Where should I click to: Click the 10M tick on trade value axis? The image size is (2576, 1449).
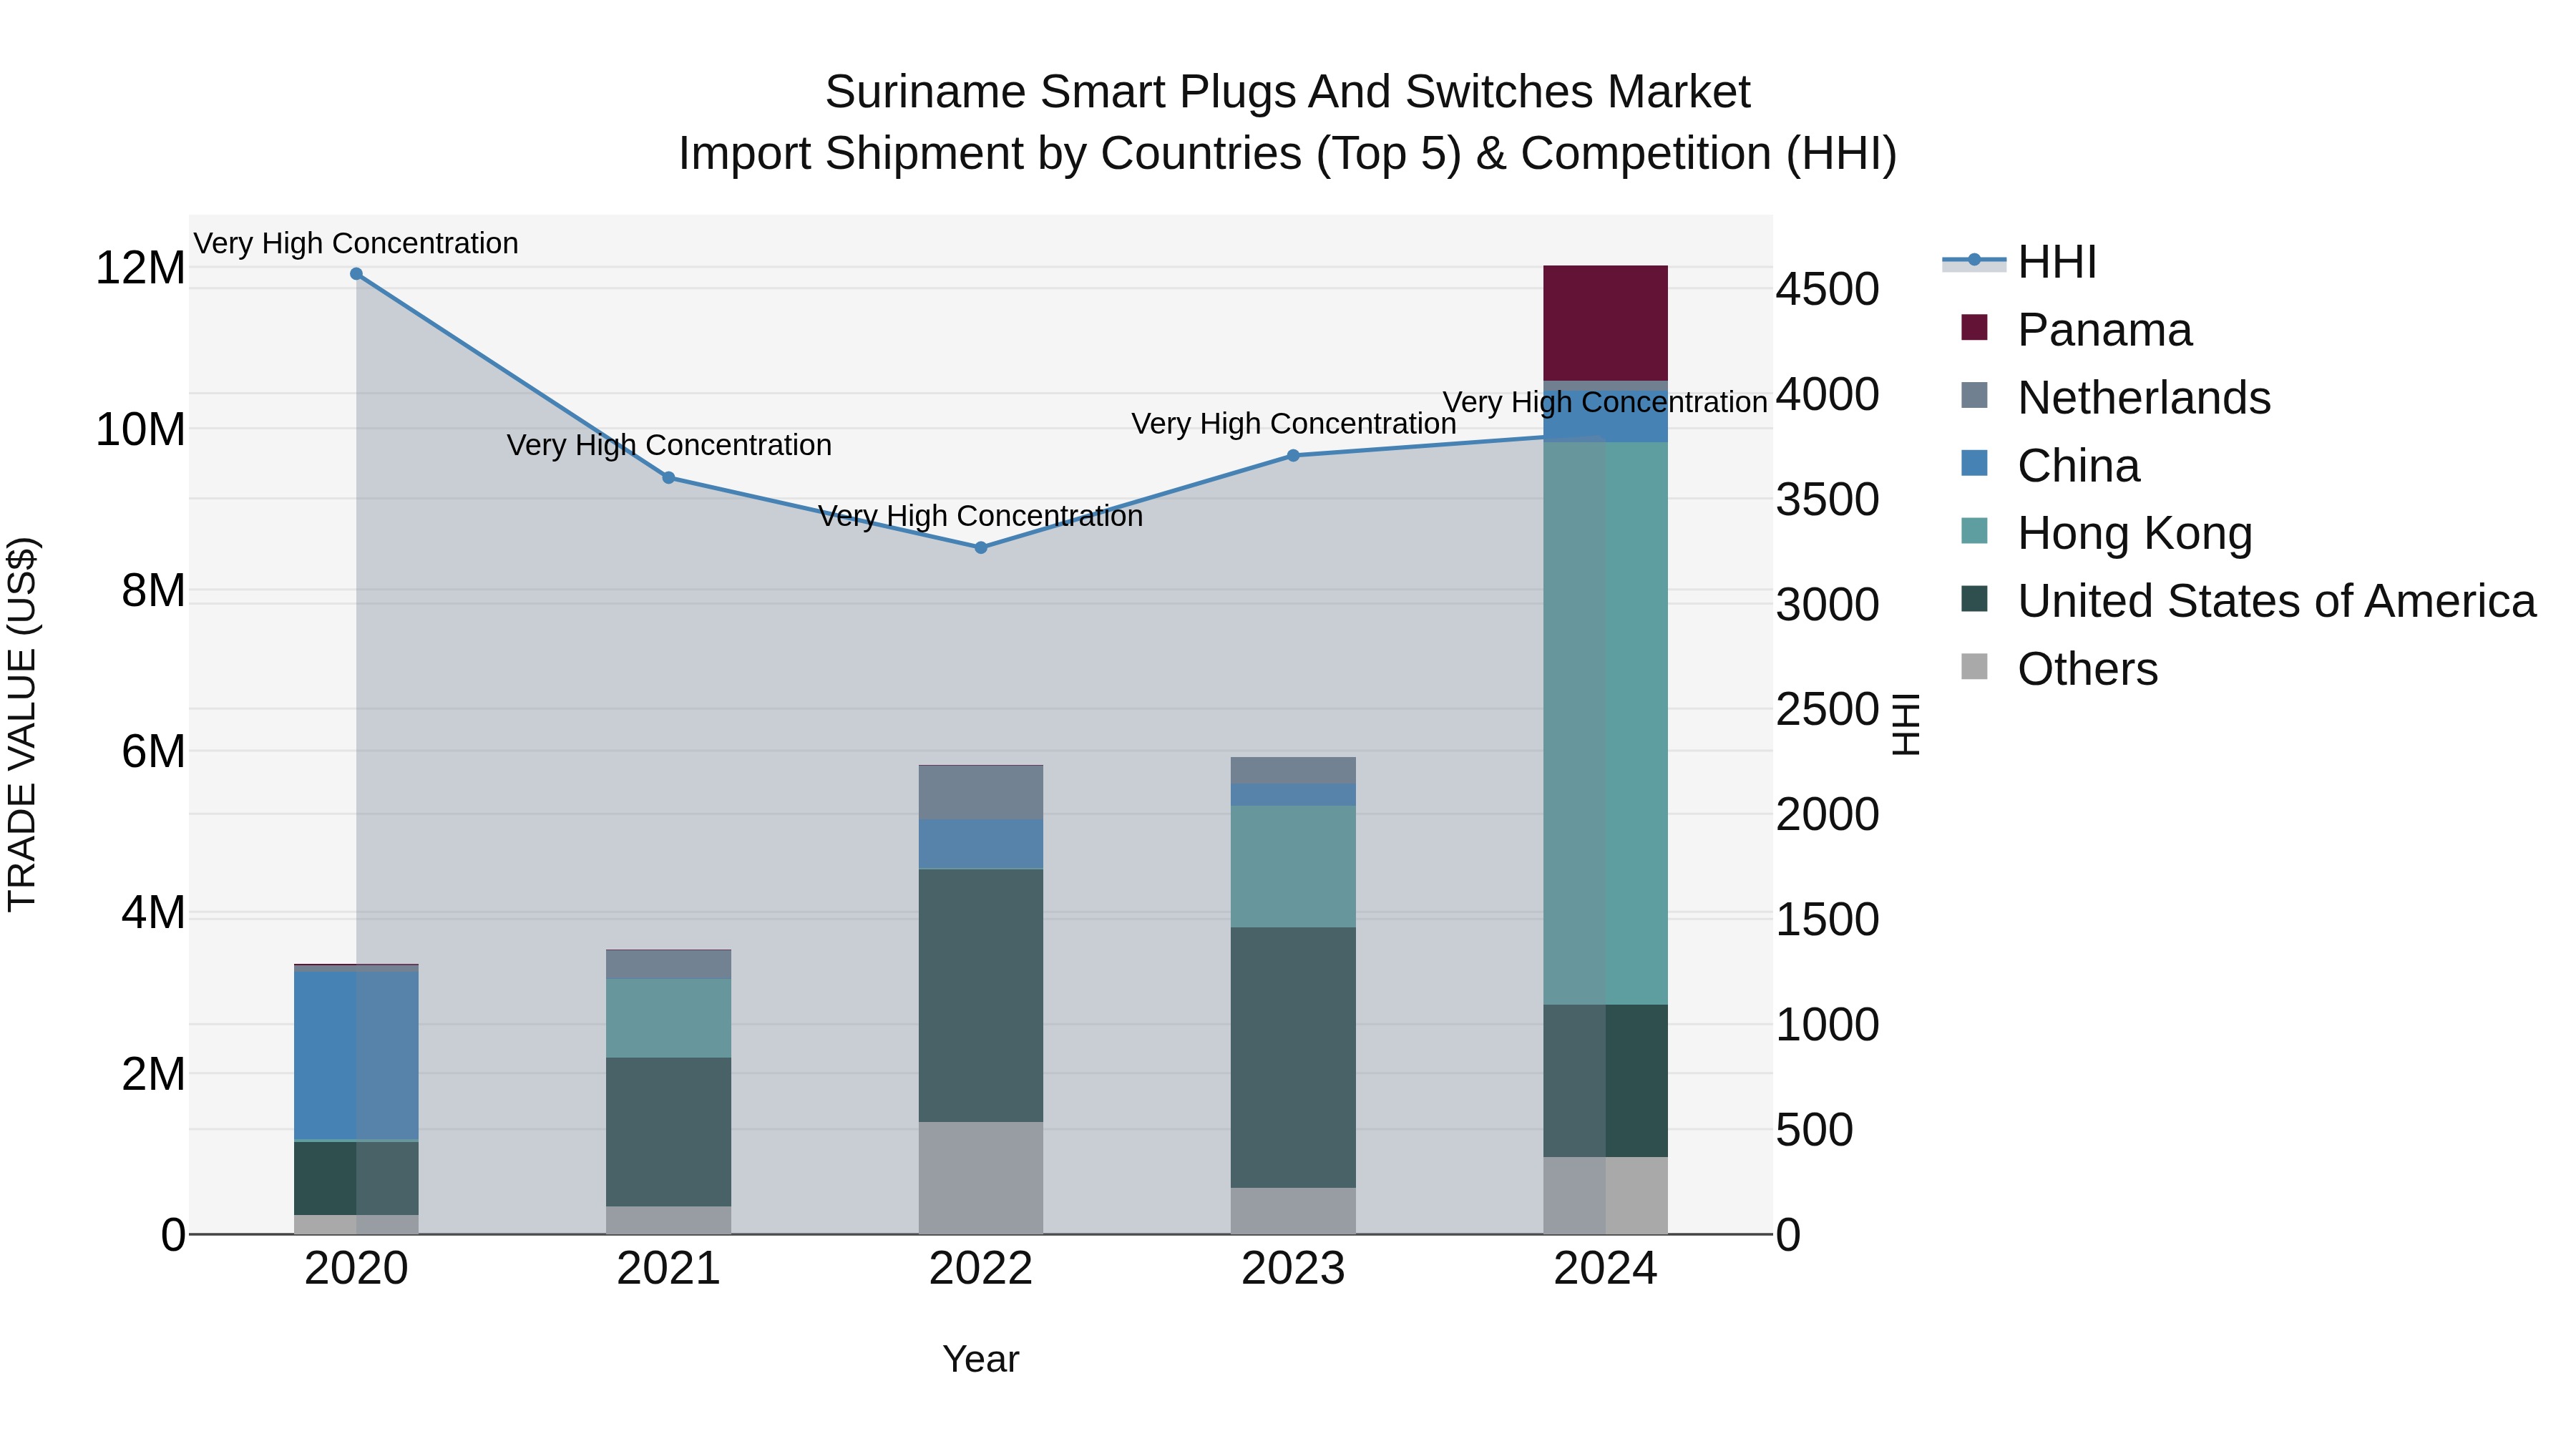(x=140, y=430)
